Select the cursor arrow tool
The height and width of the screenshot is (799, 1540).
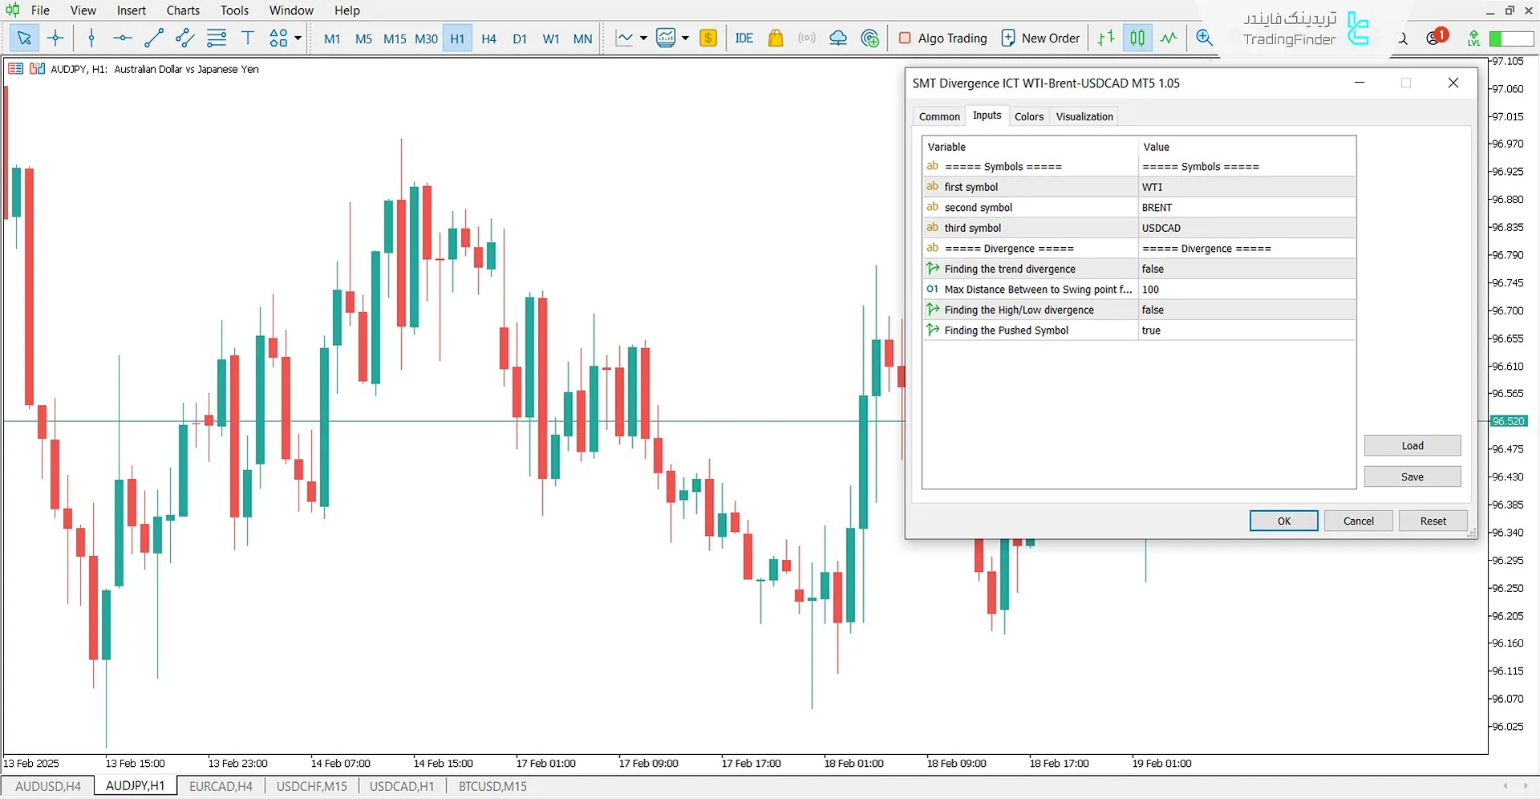24,38
